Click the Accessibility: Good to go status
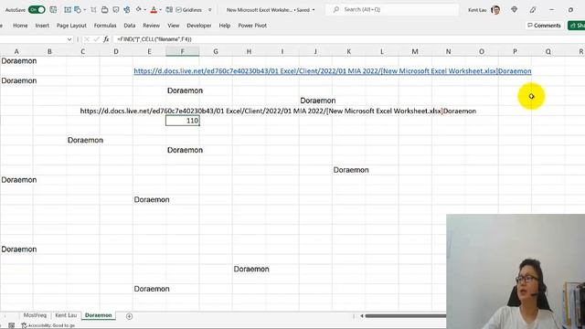Screen dimensions: 585x329 (x=48, y=325)
